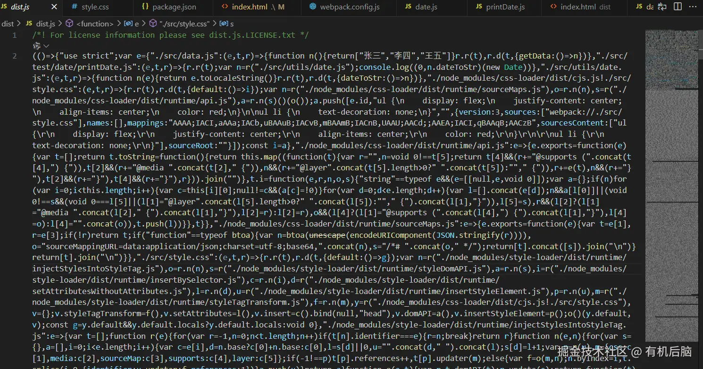Click the AI assistant icon under line 1

(36, 46)
